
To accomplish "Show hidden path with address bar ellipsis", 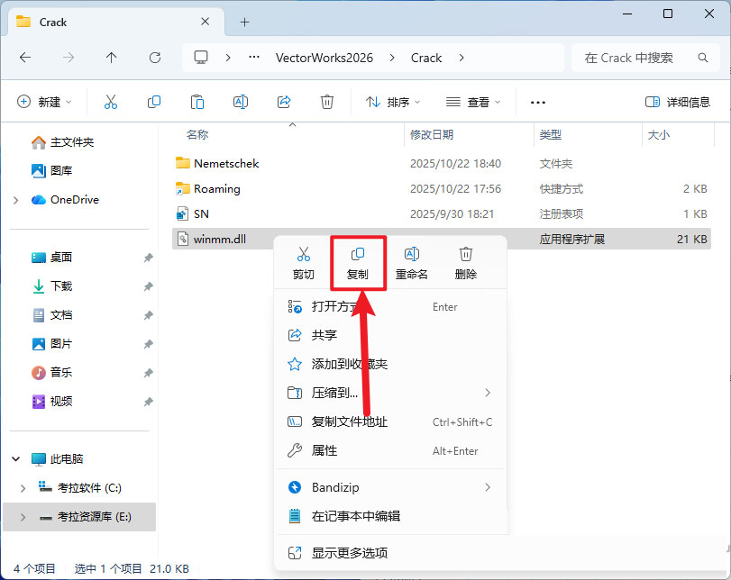I will 254,58.
